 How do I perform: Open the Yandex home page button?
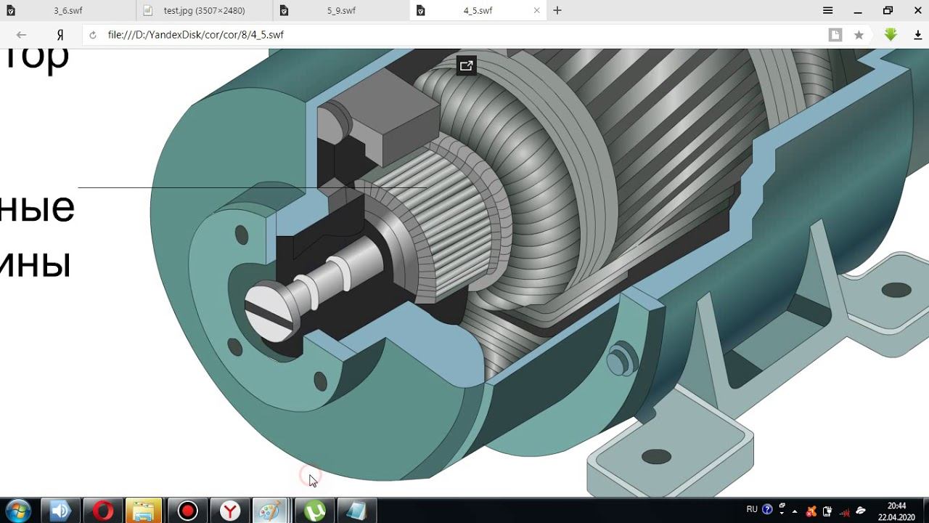coord(61,35)
